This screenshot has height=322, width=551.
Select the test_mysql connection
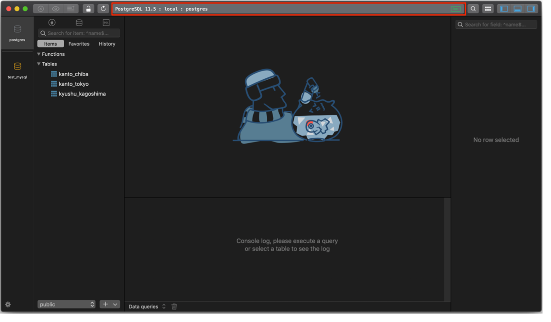click(x=17, y=71)
